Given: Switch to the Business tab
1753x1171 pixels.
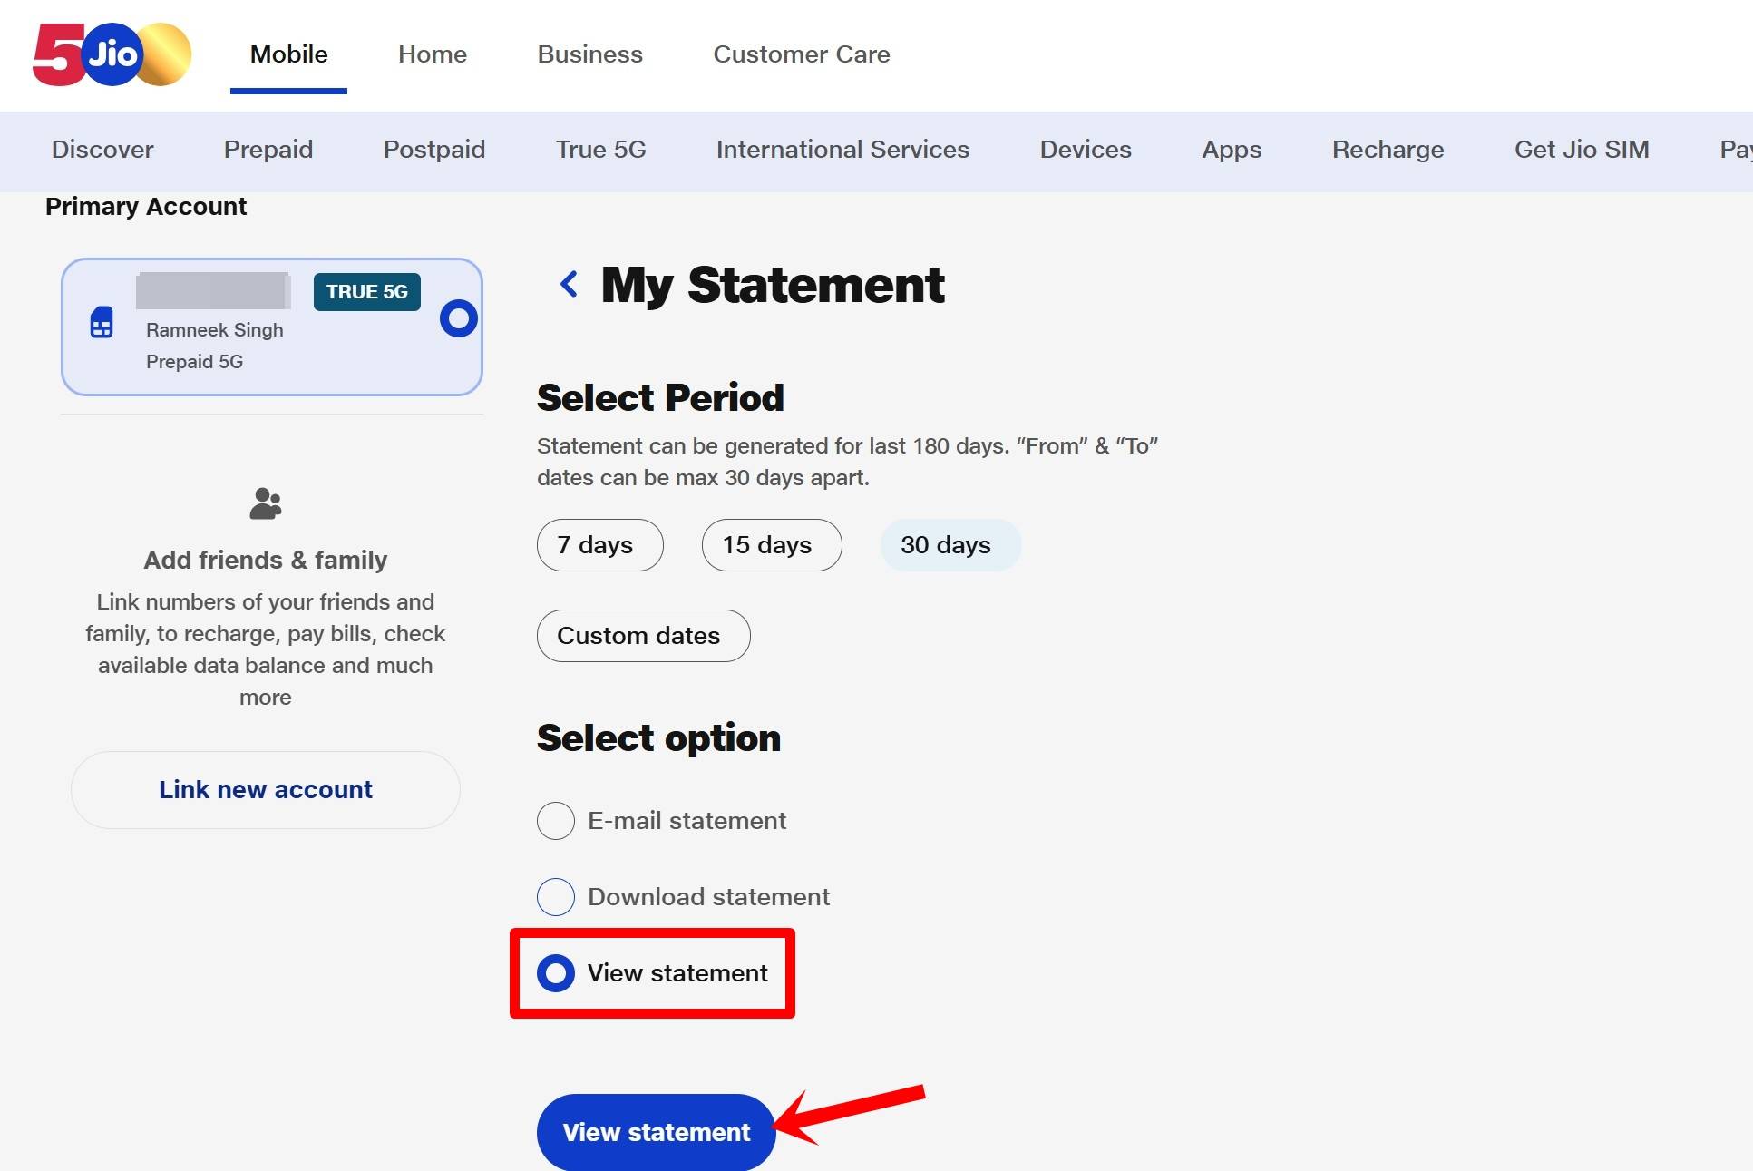Looking at the screenshot, I should coord(590,54).
